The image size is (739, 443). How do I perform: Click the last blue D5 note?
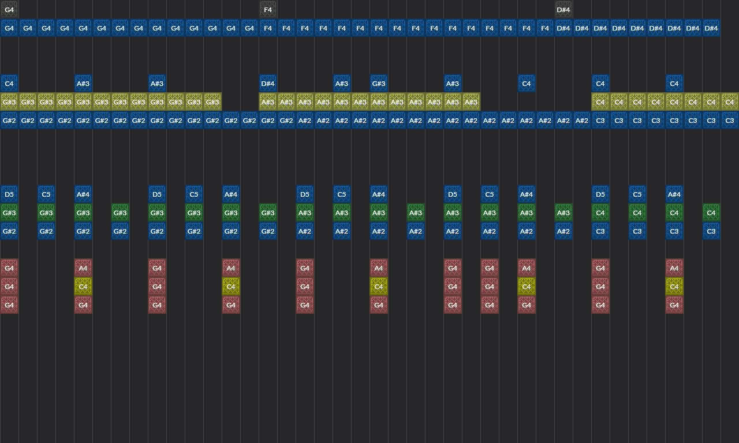(x=600, y=194)
